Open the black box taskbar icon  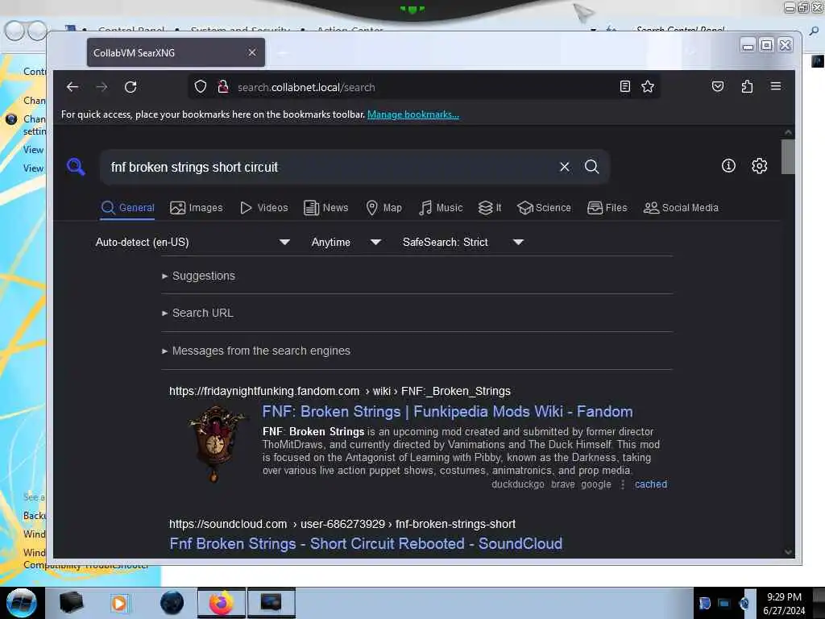(71, 603)
